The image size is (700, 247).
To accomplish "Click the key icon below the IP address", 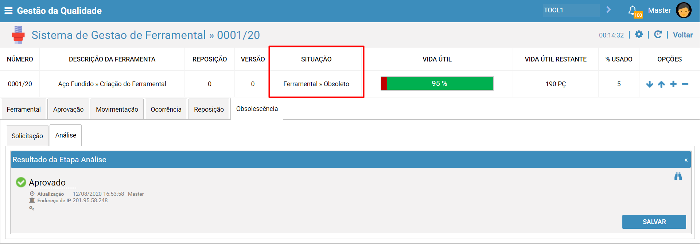I will coord(32,208).
